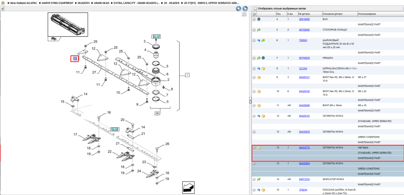Viewport: 404px width, 195px height.
Task: Toggle the selection circle for part 84433772
Action: tap(254, 148)
